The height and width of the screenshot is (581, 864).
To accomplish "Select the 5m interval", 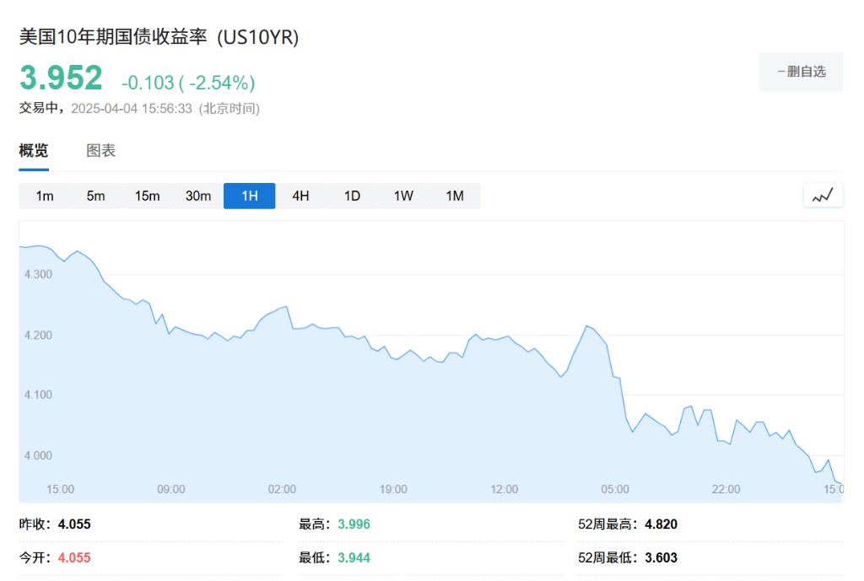I will click(95, 196).
